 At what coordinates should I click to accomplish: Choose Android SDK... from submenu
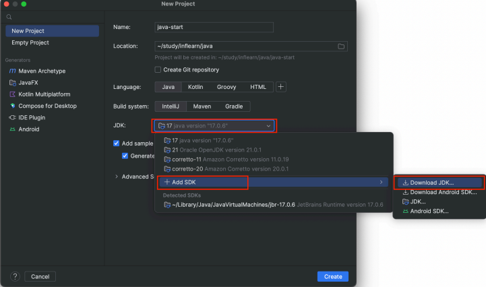click(439, 212)
